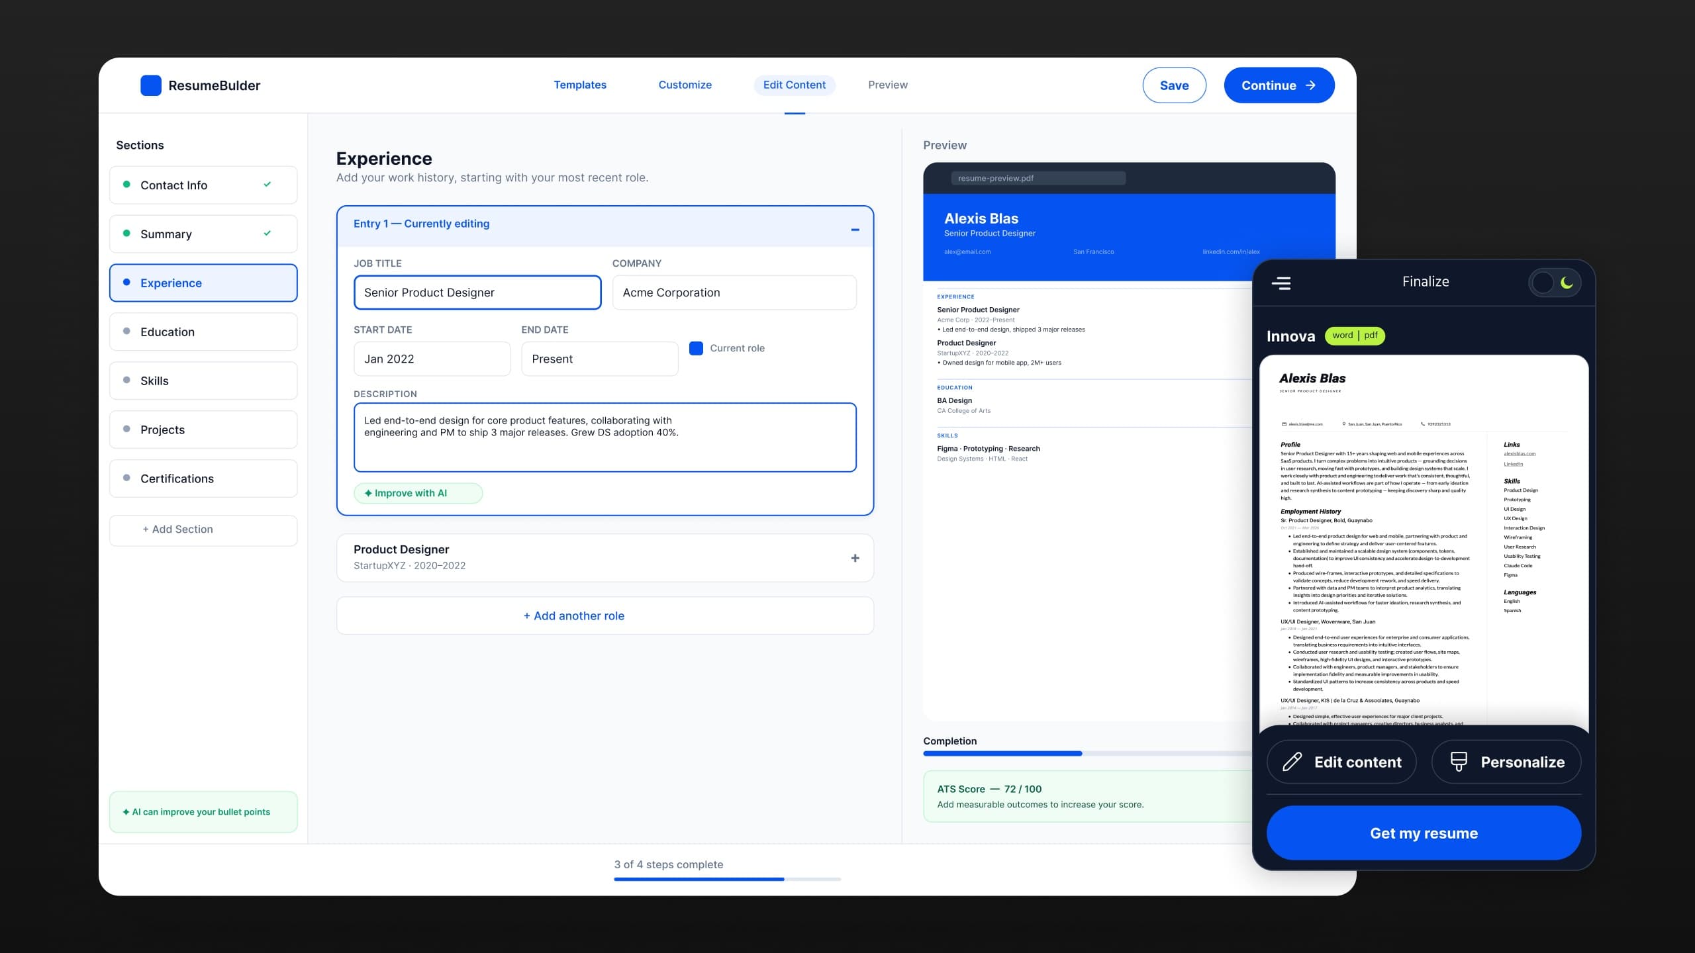Click the Improve with AI button
This screenshot has height=953, width=1695.
[x=418, y=493]
